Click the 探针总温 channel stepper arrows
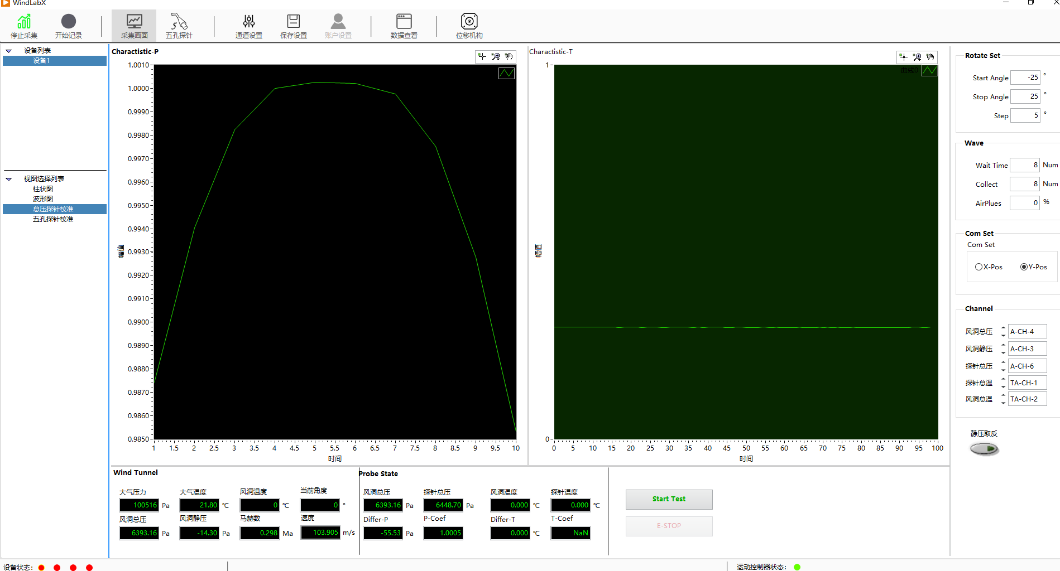1060x571 pixels. [x=1003, y=383]
